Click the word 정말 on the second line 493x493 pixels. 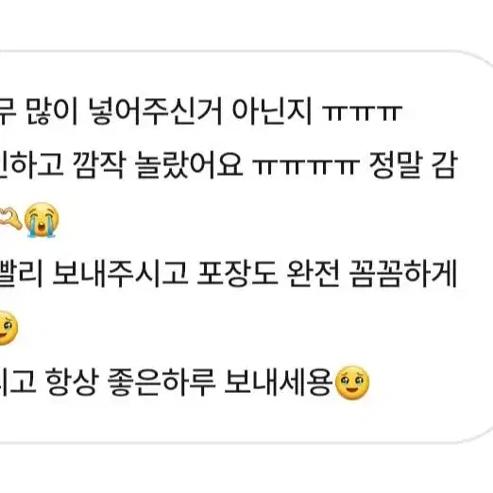(x=395, y=165)
